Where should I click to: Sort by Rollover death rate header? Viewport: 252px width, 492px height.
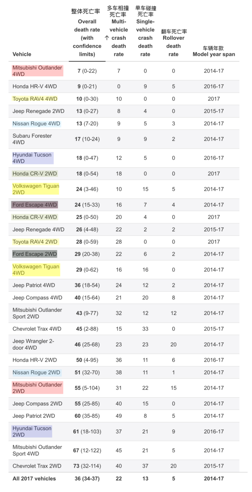point(173,46)
